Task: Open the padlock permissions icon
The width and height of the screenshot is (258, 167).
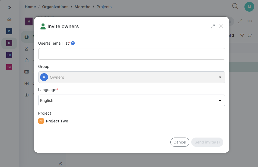Action: pyautogui.click(x=27, y=60)
